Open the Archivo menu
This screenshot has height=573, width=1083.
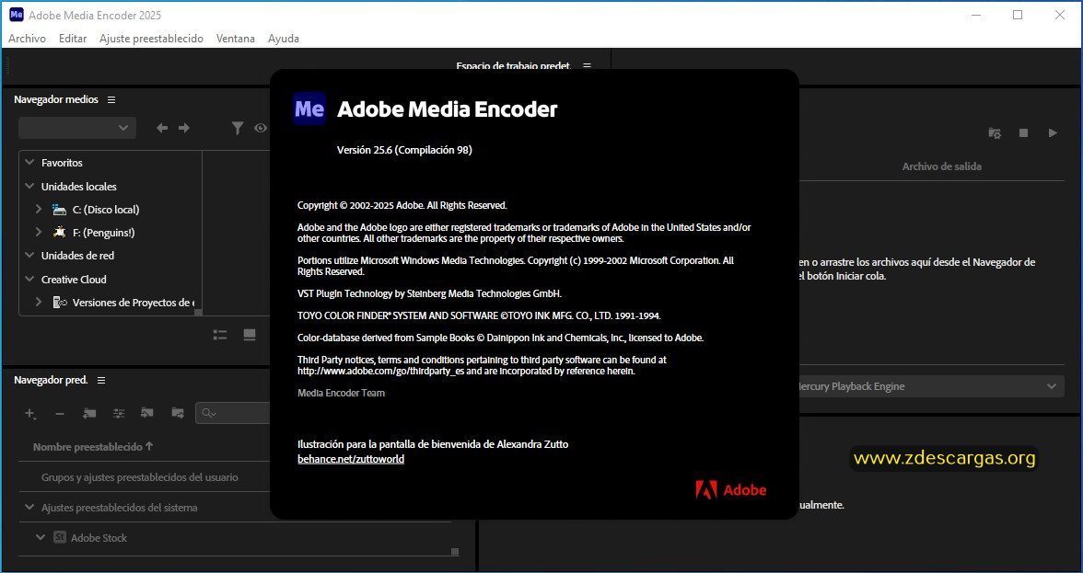click(27, 39)
